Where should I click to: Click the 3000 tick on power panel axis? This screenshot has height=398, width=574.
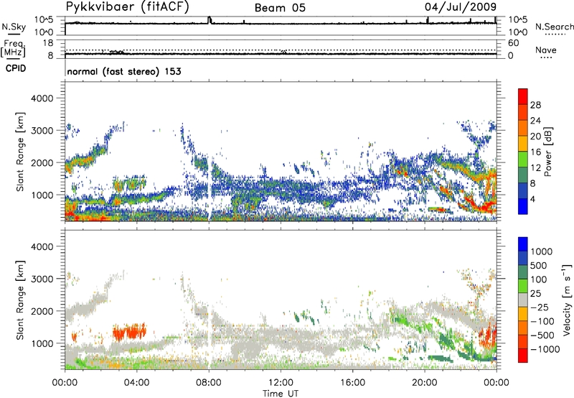point(42,131)
